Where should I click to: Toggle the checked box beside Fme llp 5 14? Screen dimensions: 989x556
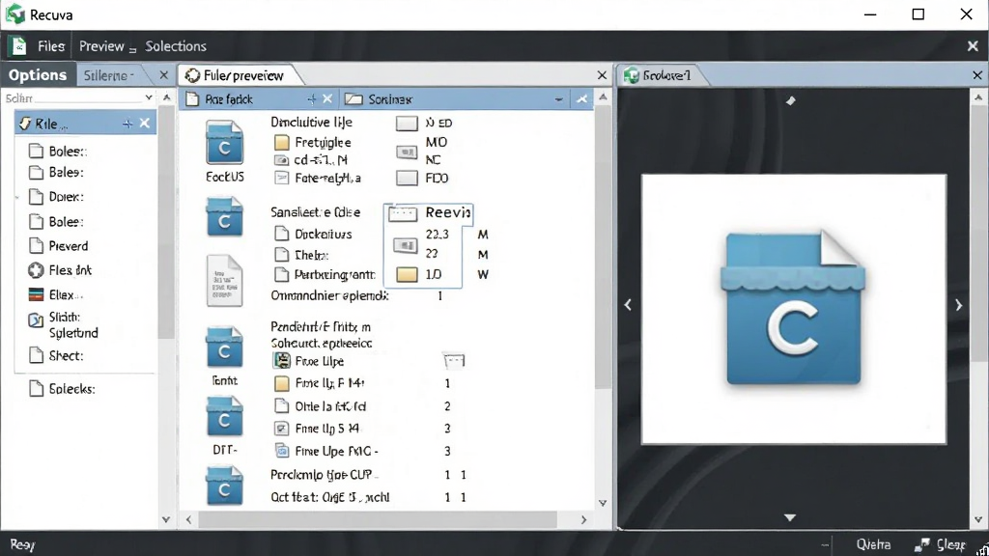point(282,429)
